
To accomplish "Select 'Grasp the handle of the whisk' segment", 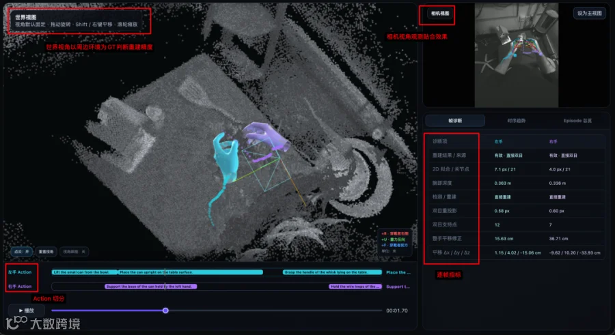I will point(332,272).
